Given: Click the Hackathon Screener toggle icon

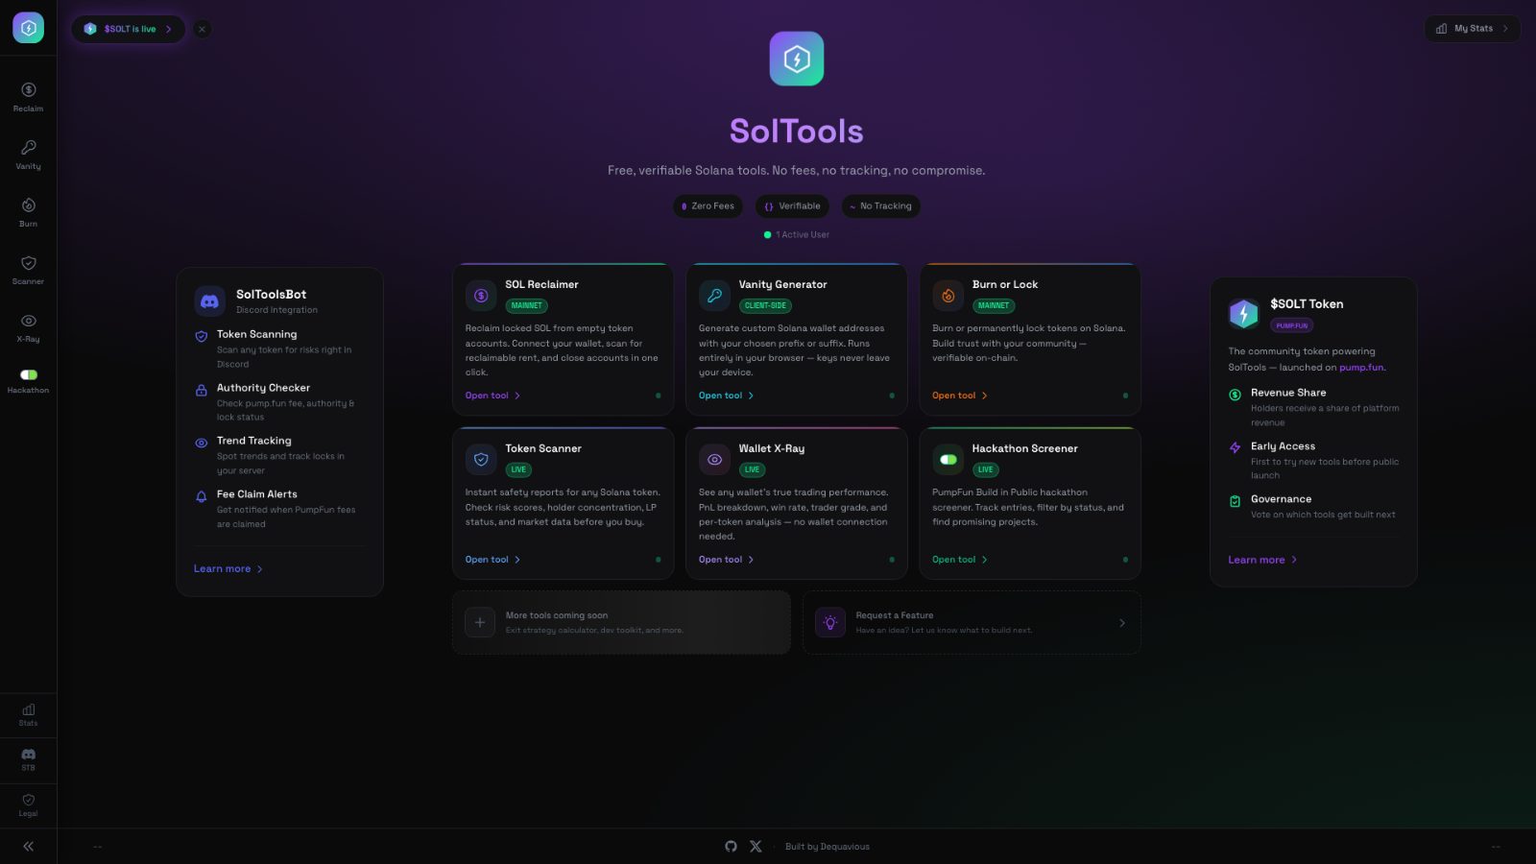Looking at the screenshot, I should (x=948, y=459).
